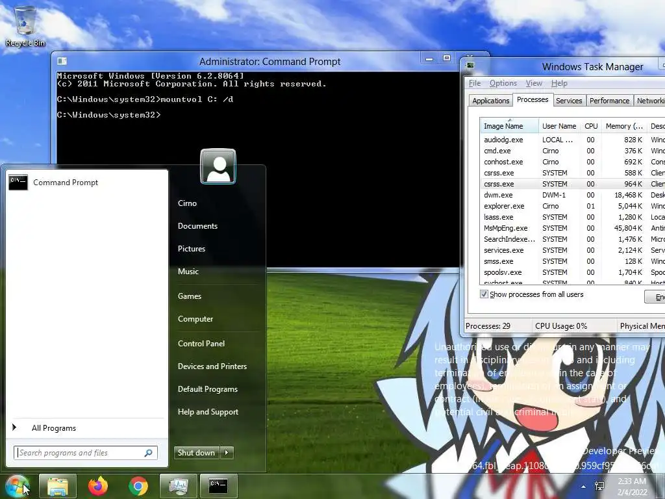665x499 pixels.
Task: Expand the Shut down options arrow
Action: [x=227, y=453]
